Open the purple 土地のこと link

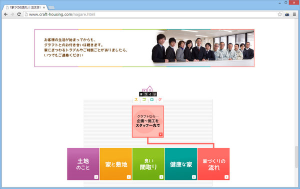point(83,164)
